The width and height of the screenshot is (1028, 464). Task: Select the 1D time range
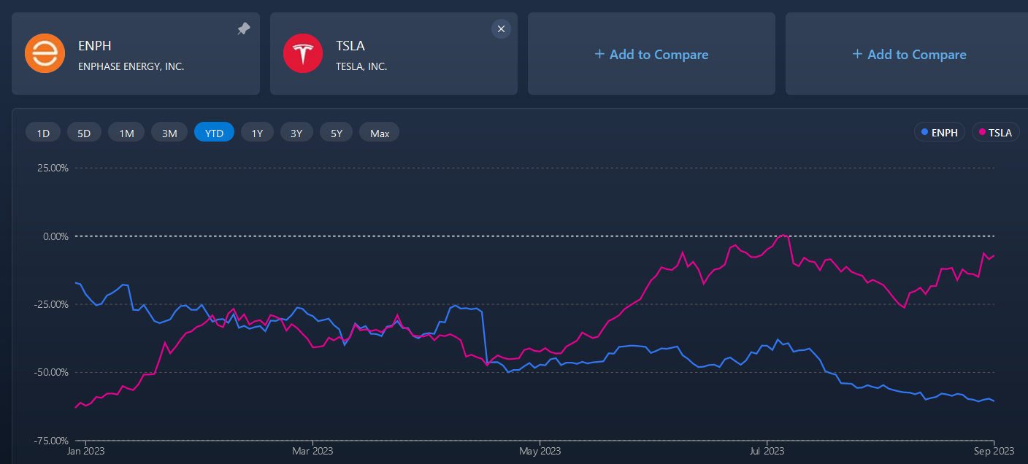tap(43, 133)
